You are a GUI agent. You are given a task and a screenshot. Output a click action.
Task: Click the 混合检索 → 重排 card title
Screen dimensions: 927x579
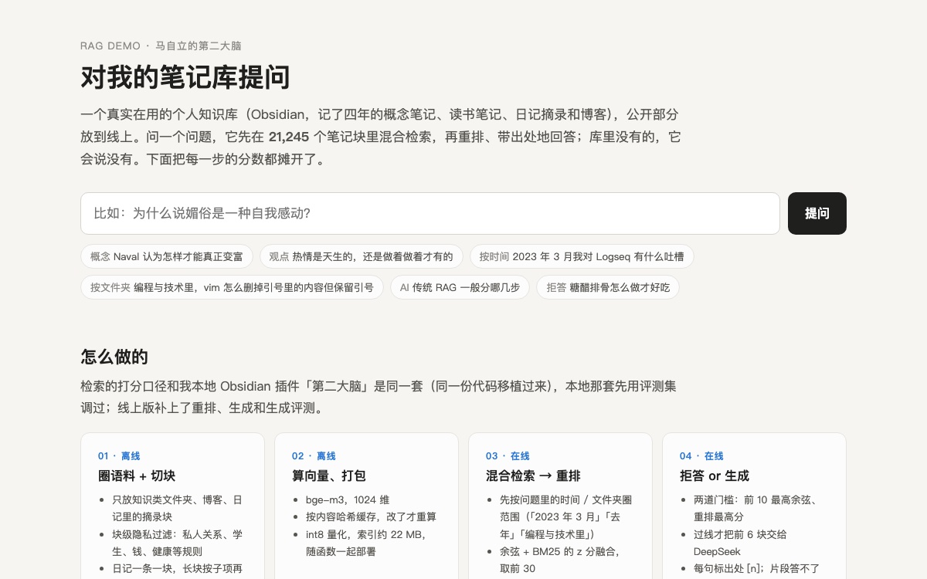[533, 476]
